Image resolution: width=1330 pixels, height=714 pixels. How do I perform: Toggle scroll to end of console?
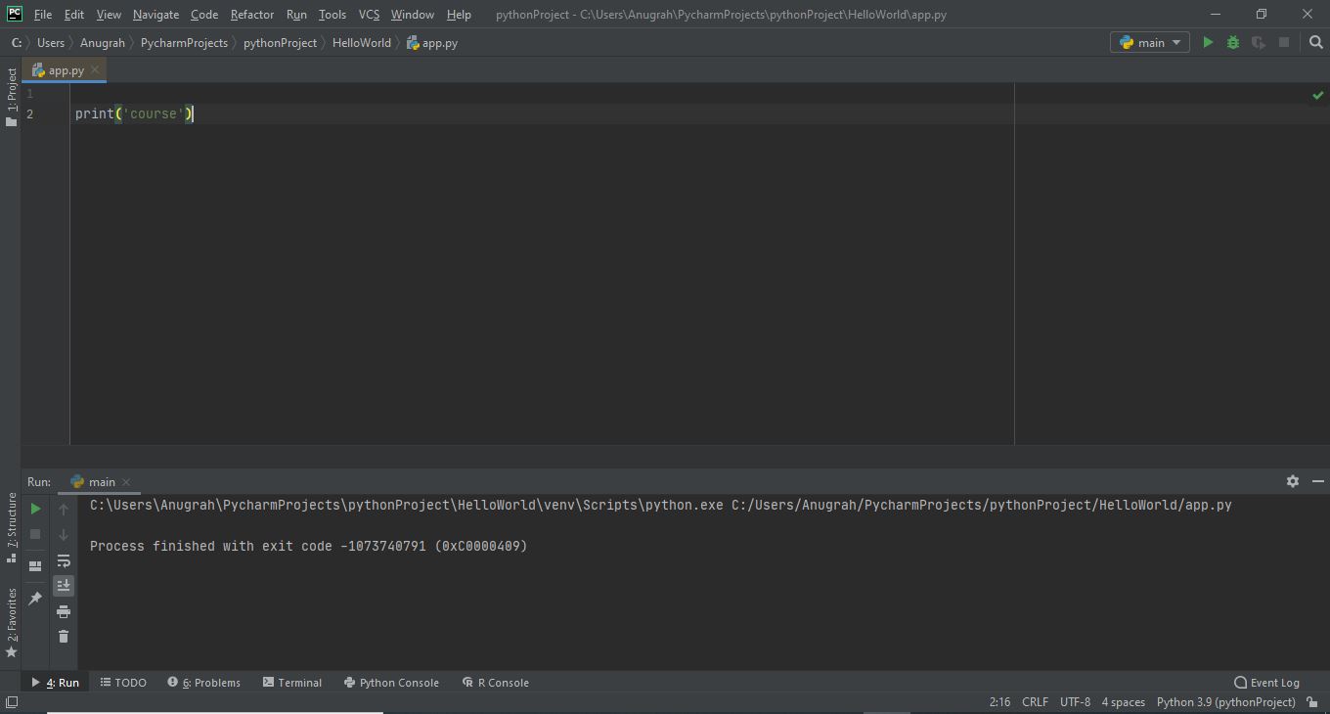click(64, 585)
